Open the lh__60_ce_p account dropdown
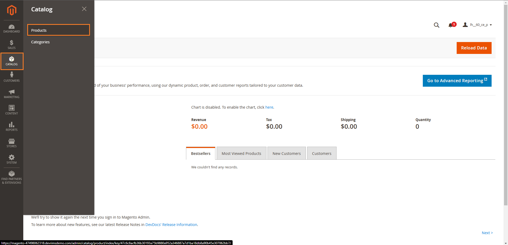 pyautogui.click(x=478, y=25)
